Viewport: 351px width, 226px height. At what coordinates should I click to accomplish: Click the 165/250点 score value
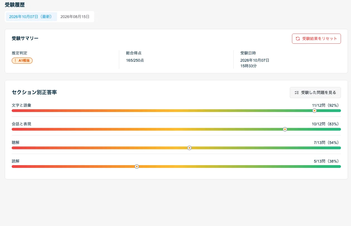(135, 60)
